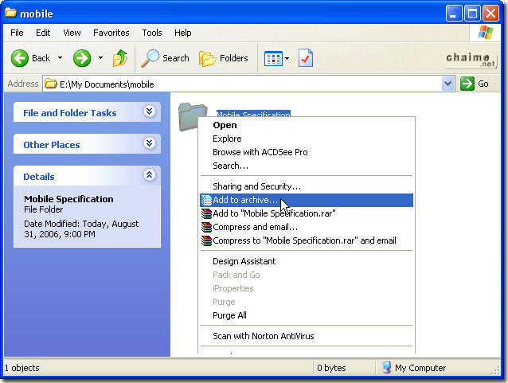Select the Mobile Specification folder icon
Screen dimensions: 508x383
(192, 116)
